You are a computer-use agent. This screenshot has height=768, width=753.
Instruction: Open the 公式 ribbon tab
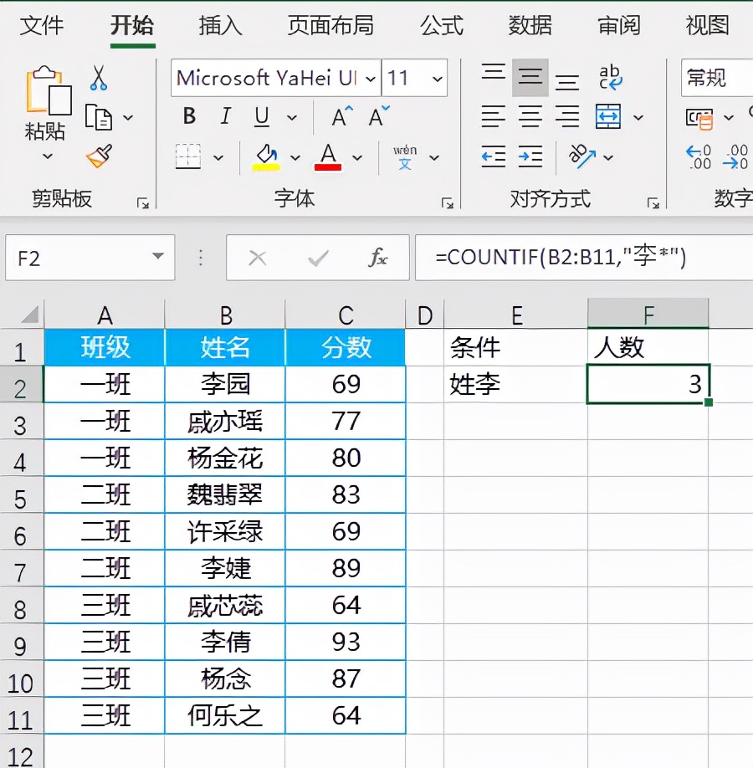click(x=442, y=25)
